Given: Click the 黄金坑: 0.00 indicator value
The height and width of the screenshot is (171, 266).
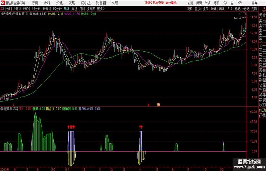Looking at the screenshot, I should click(53, 109).
